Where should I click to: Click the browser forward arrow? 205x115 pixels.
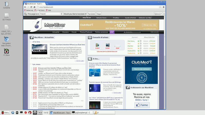pyautogui.click(x=28, y=7)
